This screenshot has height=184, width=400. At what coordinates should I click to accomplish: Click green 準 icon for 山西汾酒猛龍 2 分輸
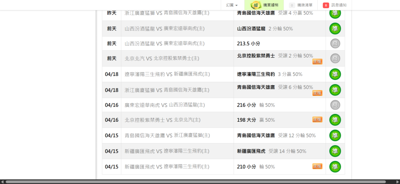coord(335,28)
